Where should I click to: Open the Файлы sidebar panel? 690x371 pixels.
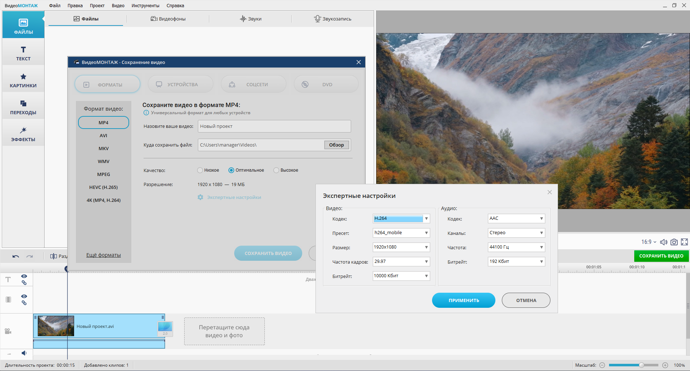(x=23, y=25)
